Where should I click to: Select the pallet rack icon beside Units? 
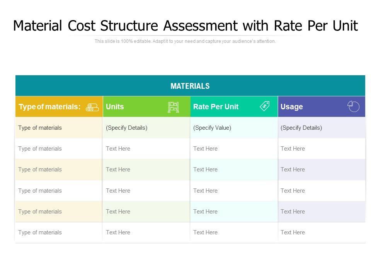point(173,107)
